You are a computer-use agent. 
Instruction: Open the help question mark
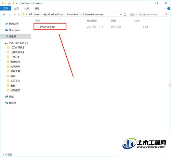169,9
